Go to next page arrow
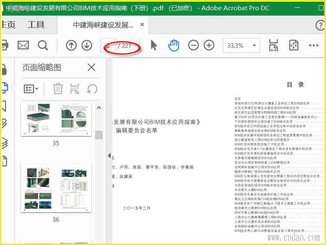Image resolution: width=326 pixels, height=245 pixels. (x=87, y=45)
